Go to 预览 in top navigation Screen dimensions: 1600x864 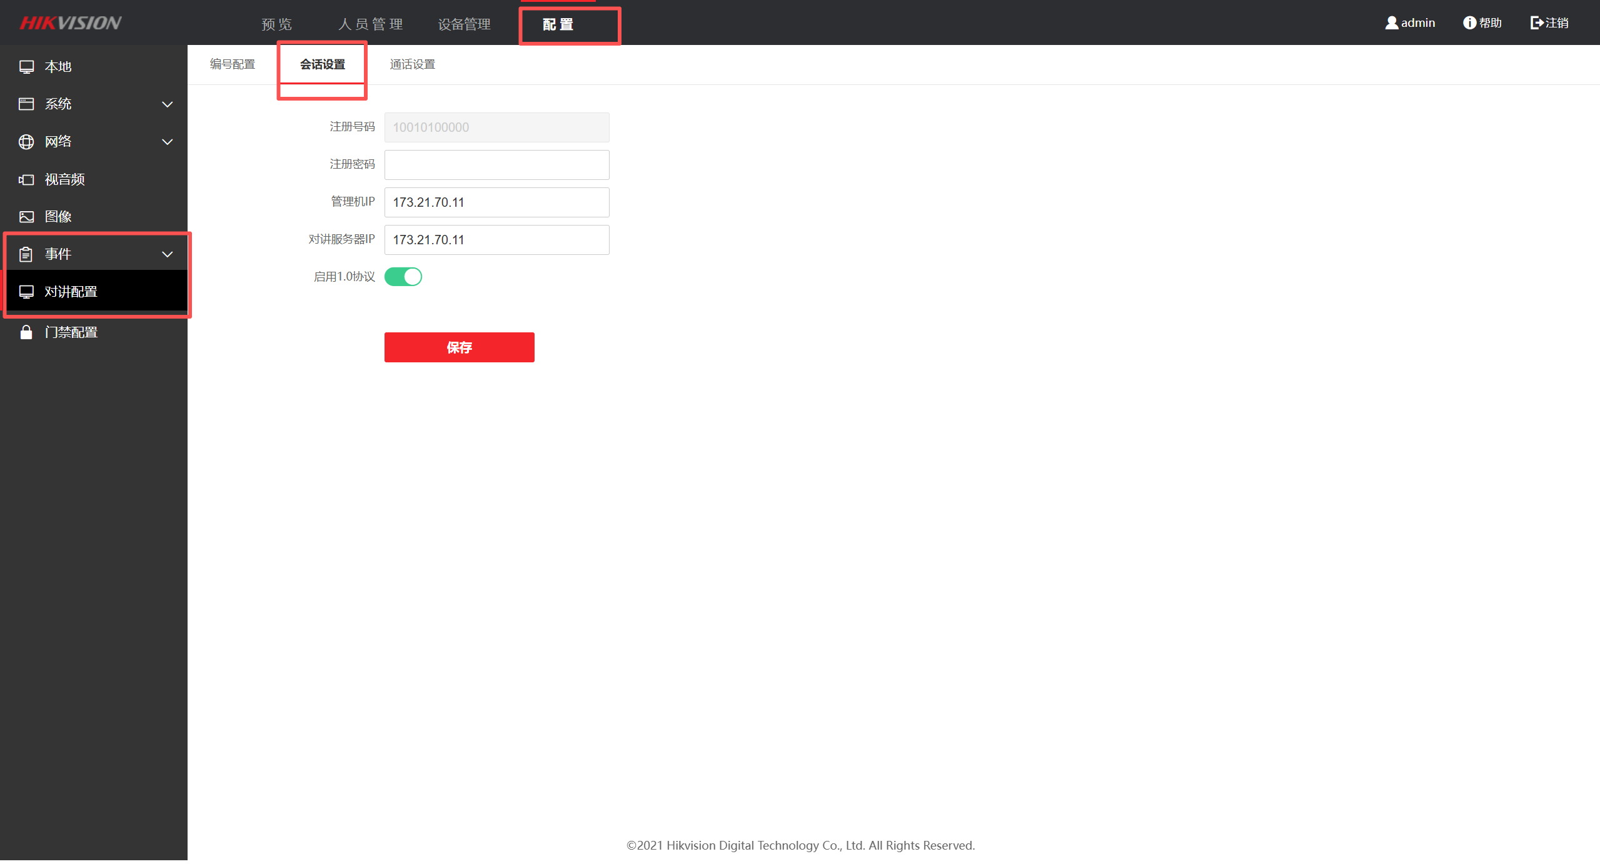click(x=277, y=24)
